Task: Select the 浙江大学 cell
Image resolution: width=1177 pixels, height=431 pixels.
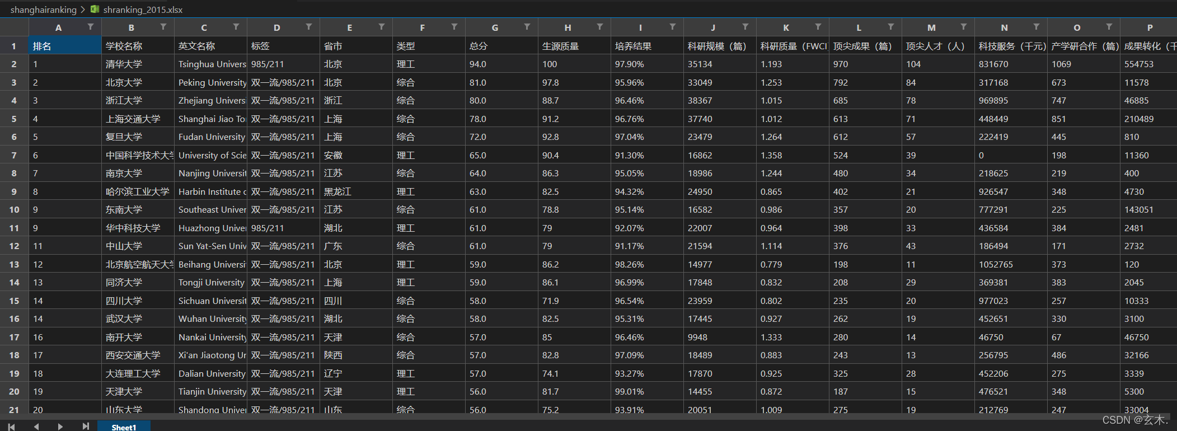Action: [138, 100]
